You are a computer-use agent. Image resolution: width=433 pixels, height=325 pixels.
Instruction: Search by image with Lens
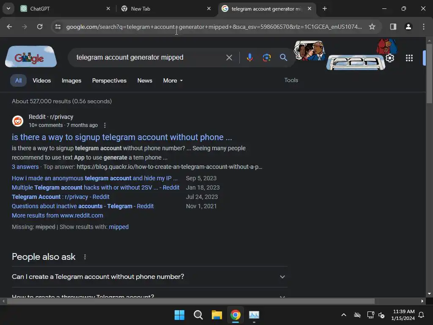267,58
